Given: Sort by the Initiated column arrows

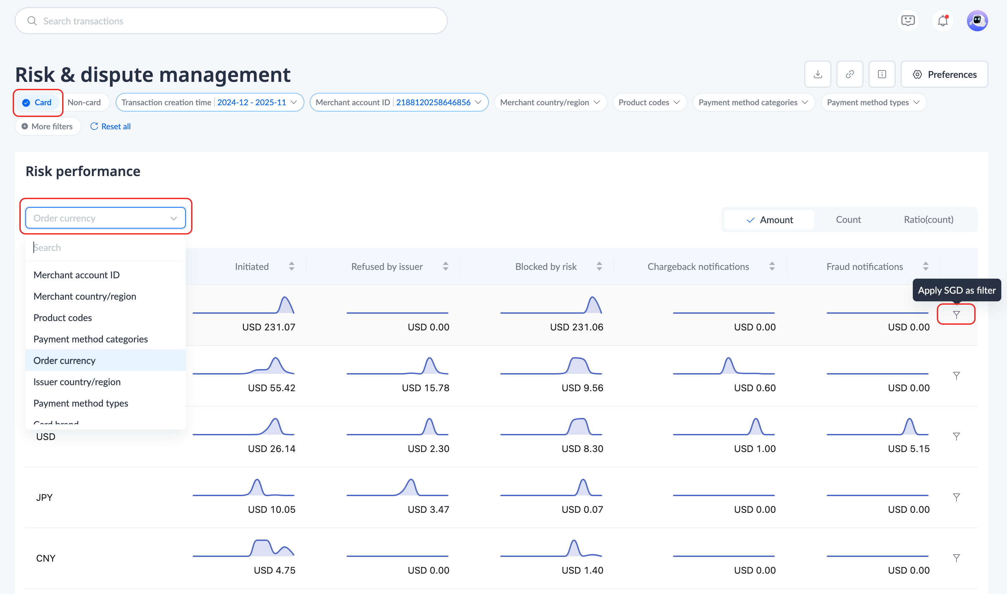Looking at the screenshot, I should (x=291, y=267).
